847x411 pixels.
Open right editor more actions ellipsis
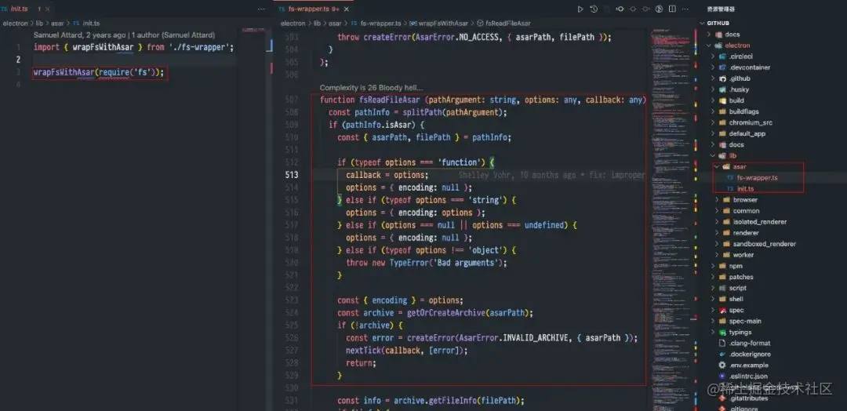tap(685, 9)
